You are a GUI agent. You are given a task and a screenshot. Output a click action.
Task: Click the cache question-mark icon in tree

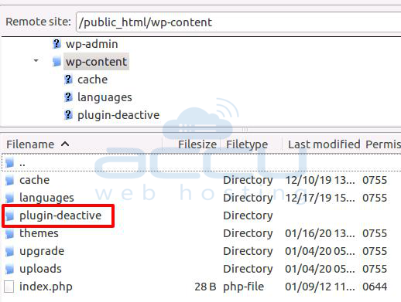coord(68,80)
